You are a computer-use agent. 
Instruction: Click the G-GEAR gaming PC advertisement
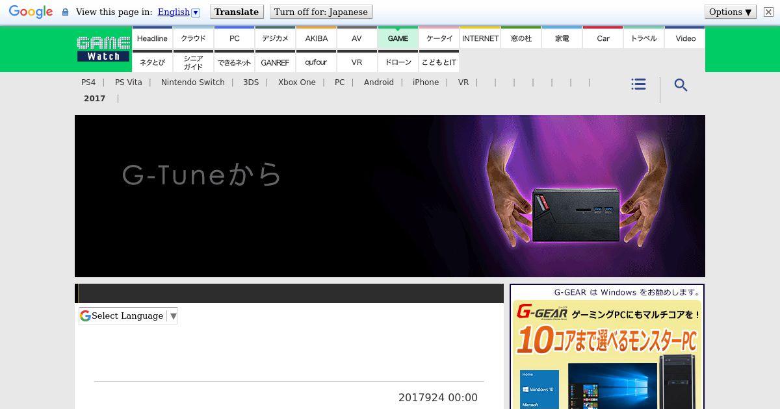pos(607,347)
